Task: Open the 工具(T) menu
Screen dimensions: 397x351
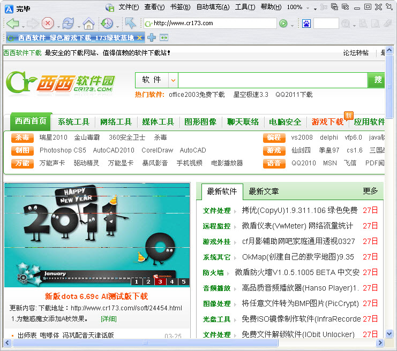Action: 245,7
